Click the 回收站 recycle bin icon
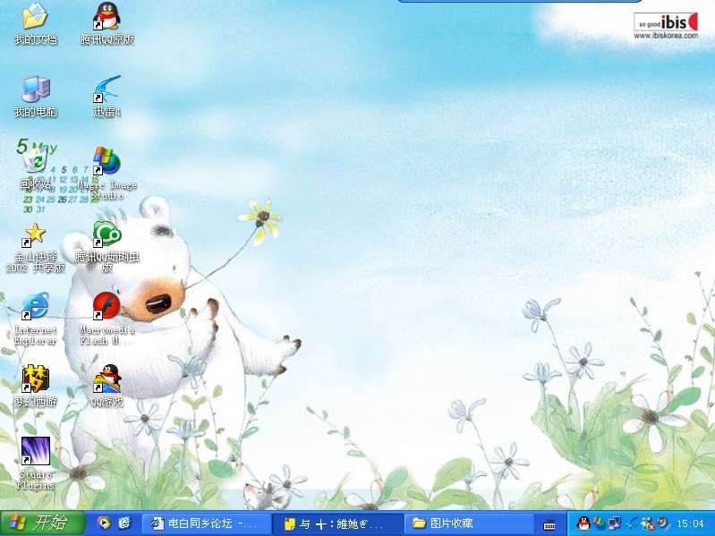The image size is (715, 536). 35,161
